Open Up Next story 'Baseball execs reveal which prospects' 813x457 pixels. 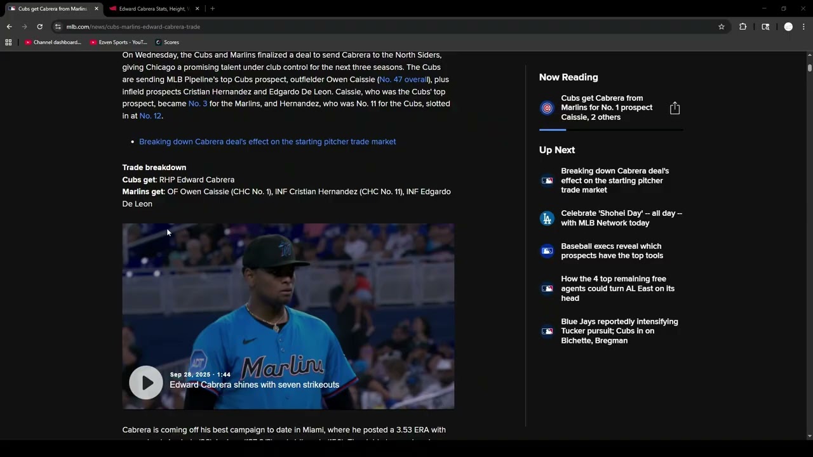(612, 251)
